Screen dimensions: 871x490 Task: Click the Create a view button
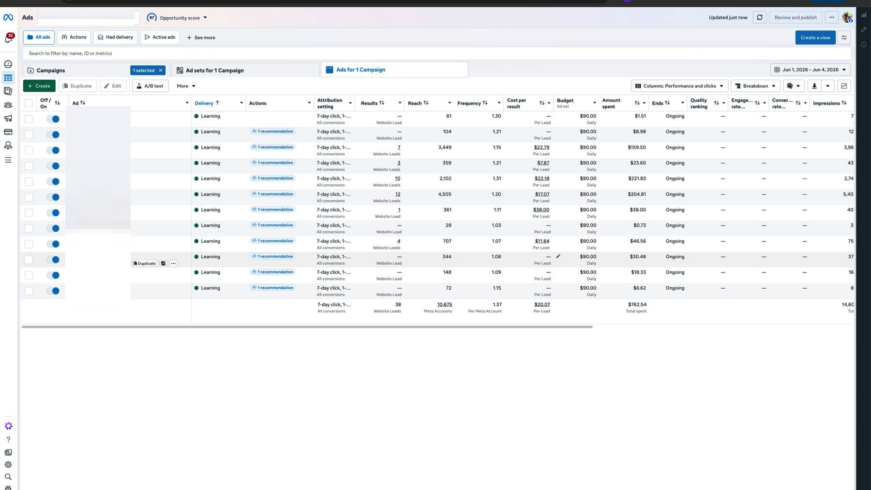point(815,37)
